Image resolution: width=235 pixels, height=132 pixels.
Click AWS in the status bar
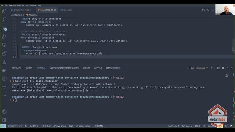tap(71, 126)
